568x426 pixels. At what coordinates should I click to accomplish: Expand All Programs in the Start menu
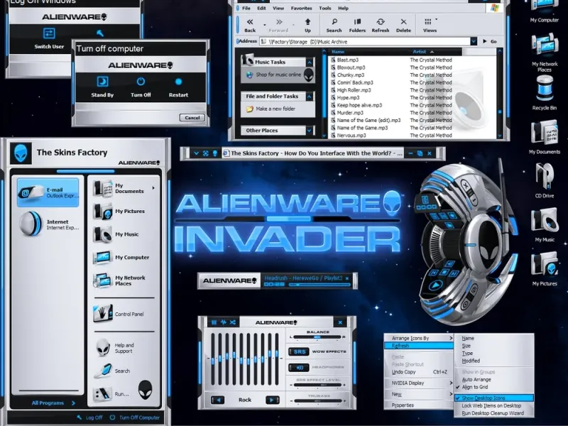pyautogui.click(x=53, y=403)
